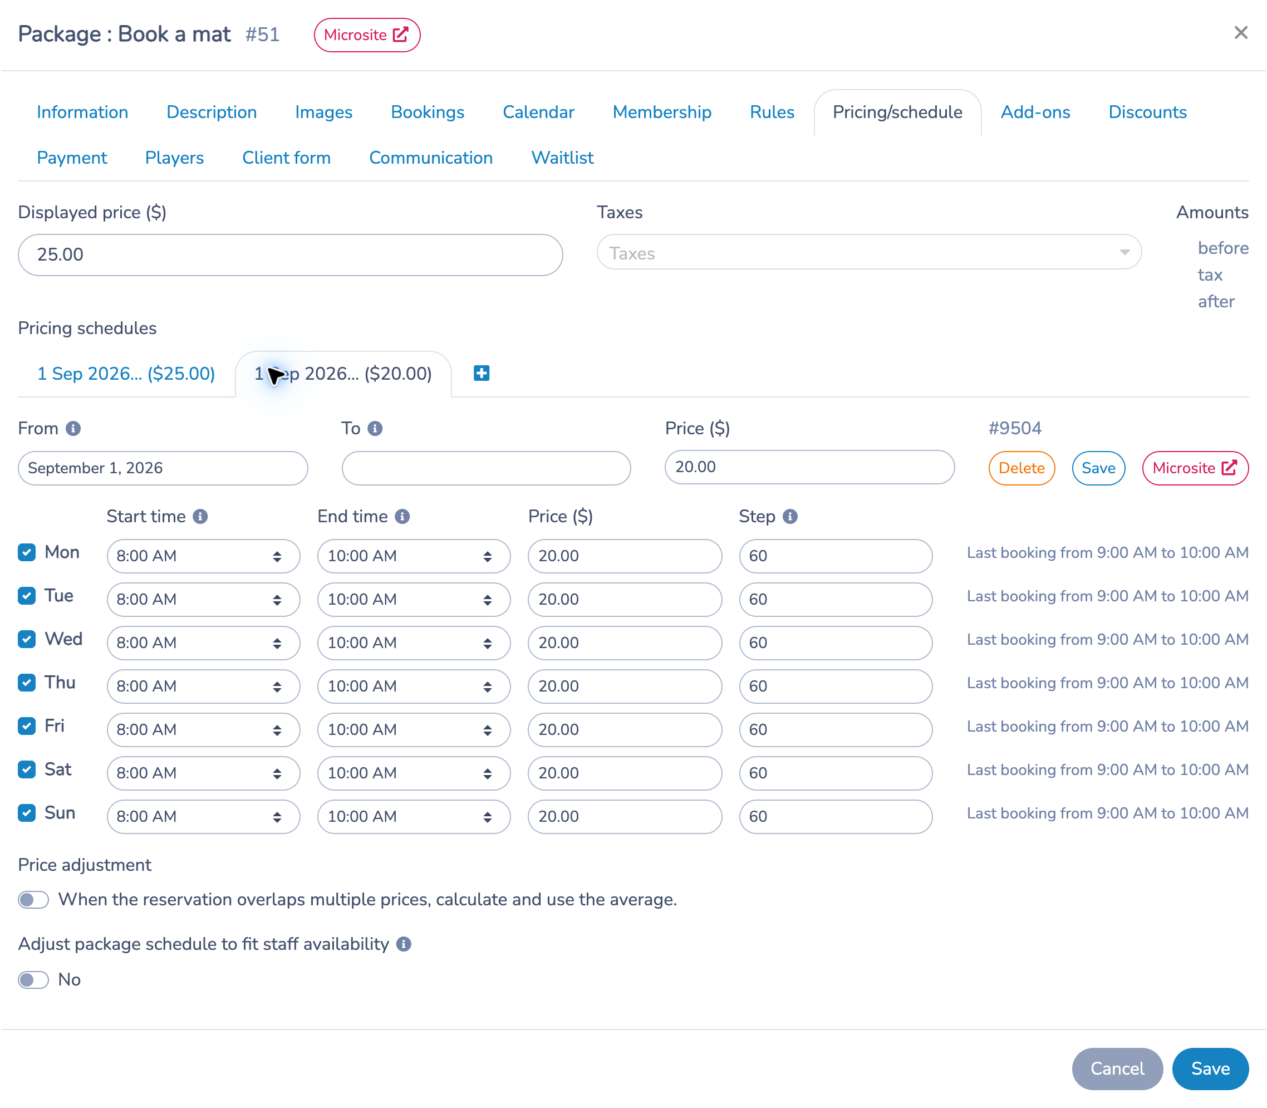Switch to the Waitlist tab
The image size is (1267, 1108).
point(562,158)
